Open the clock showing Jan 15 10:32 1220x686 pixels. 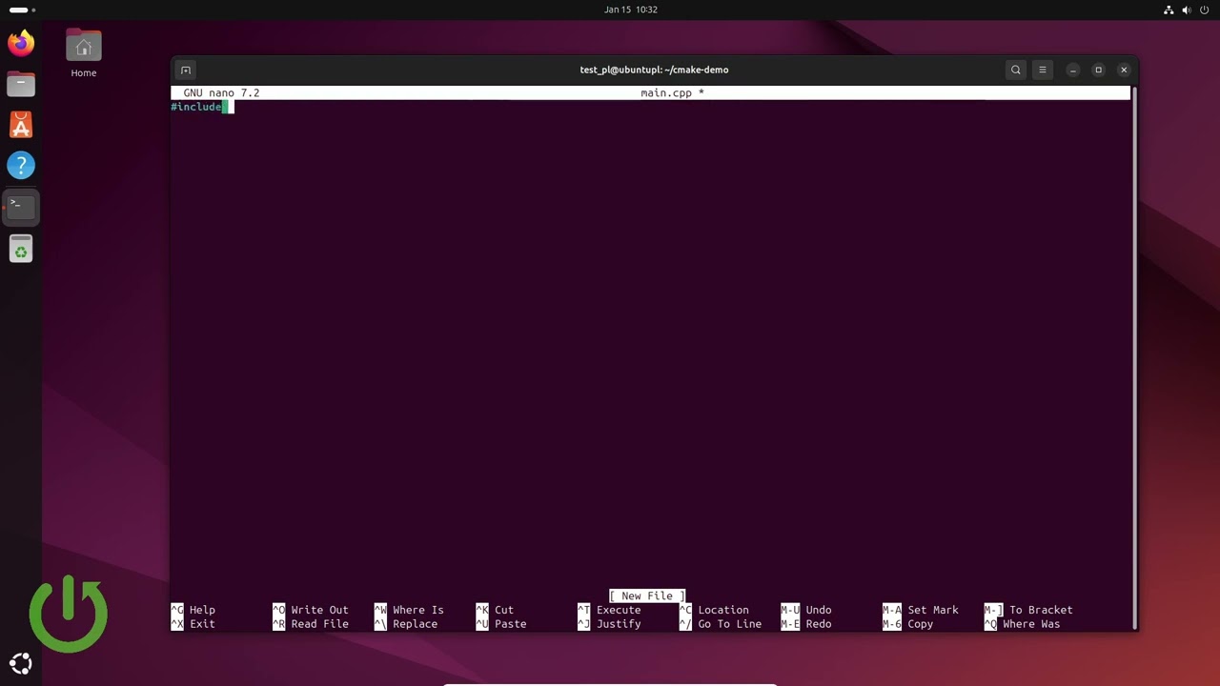[x=630, y=10]
